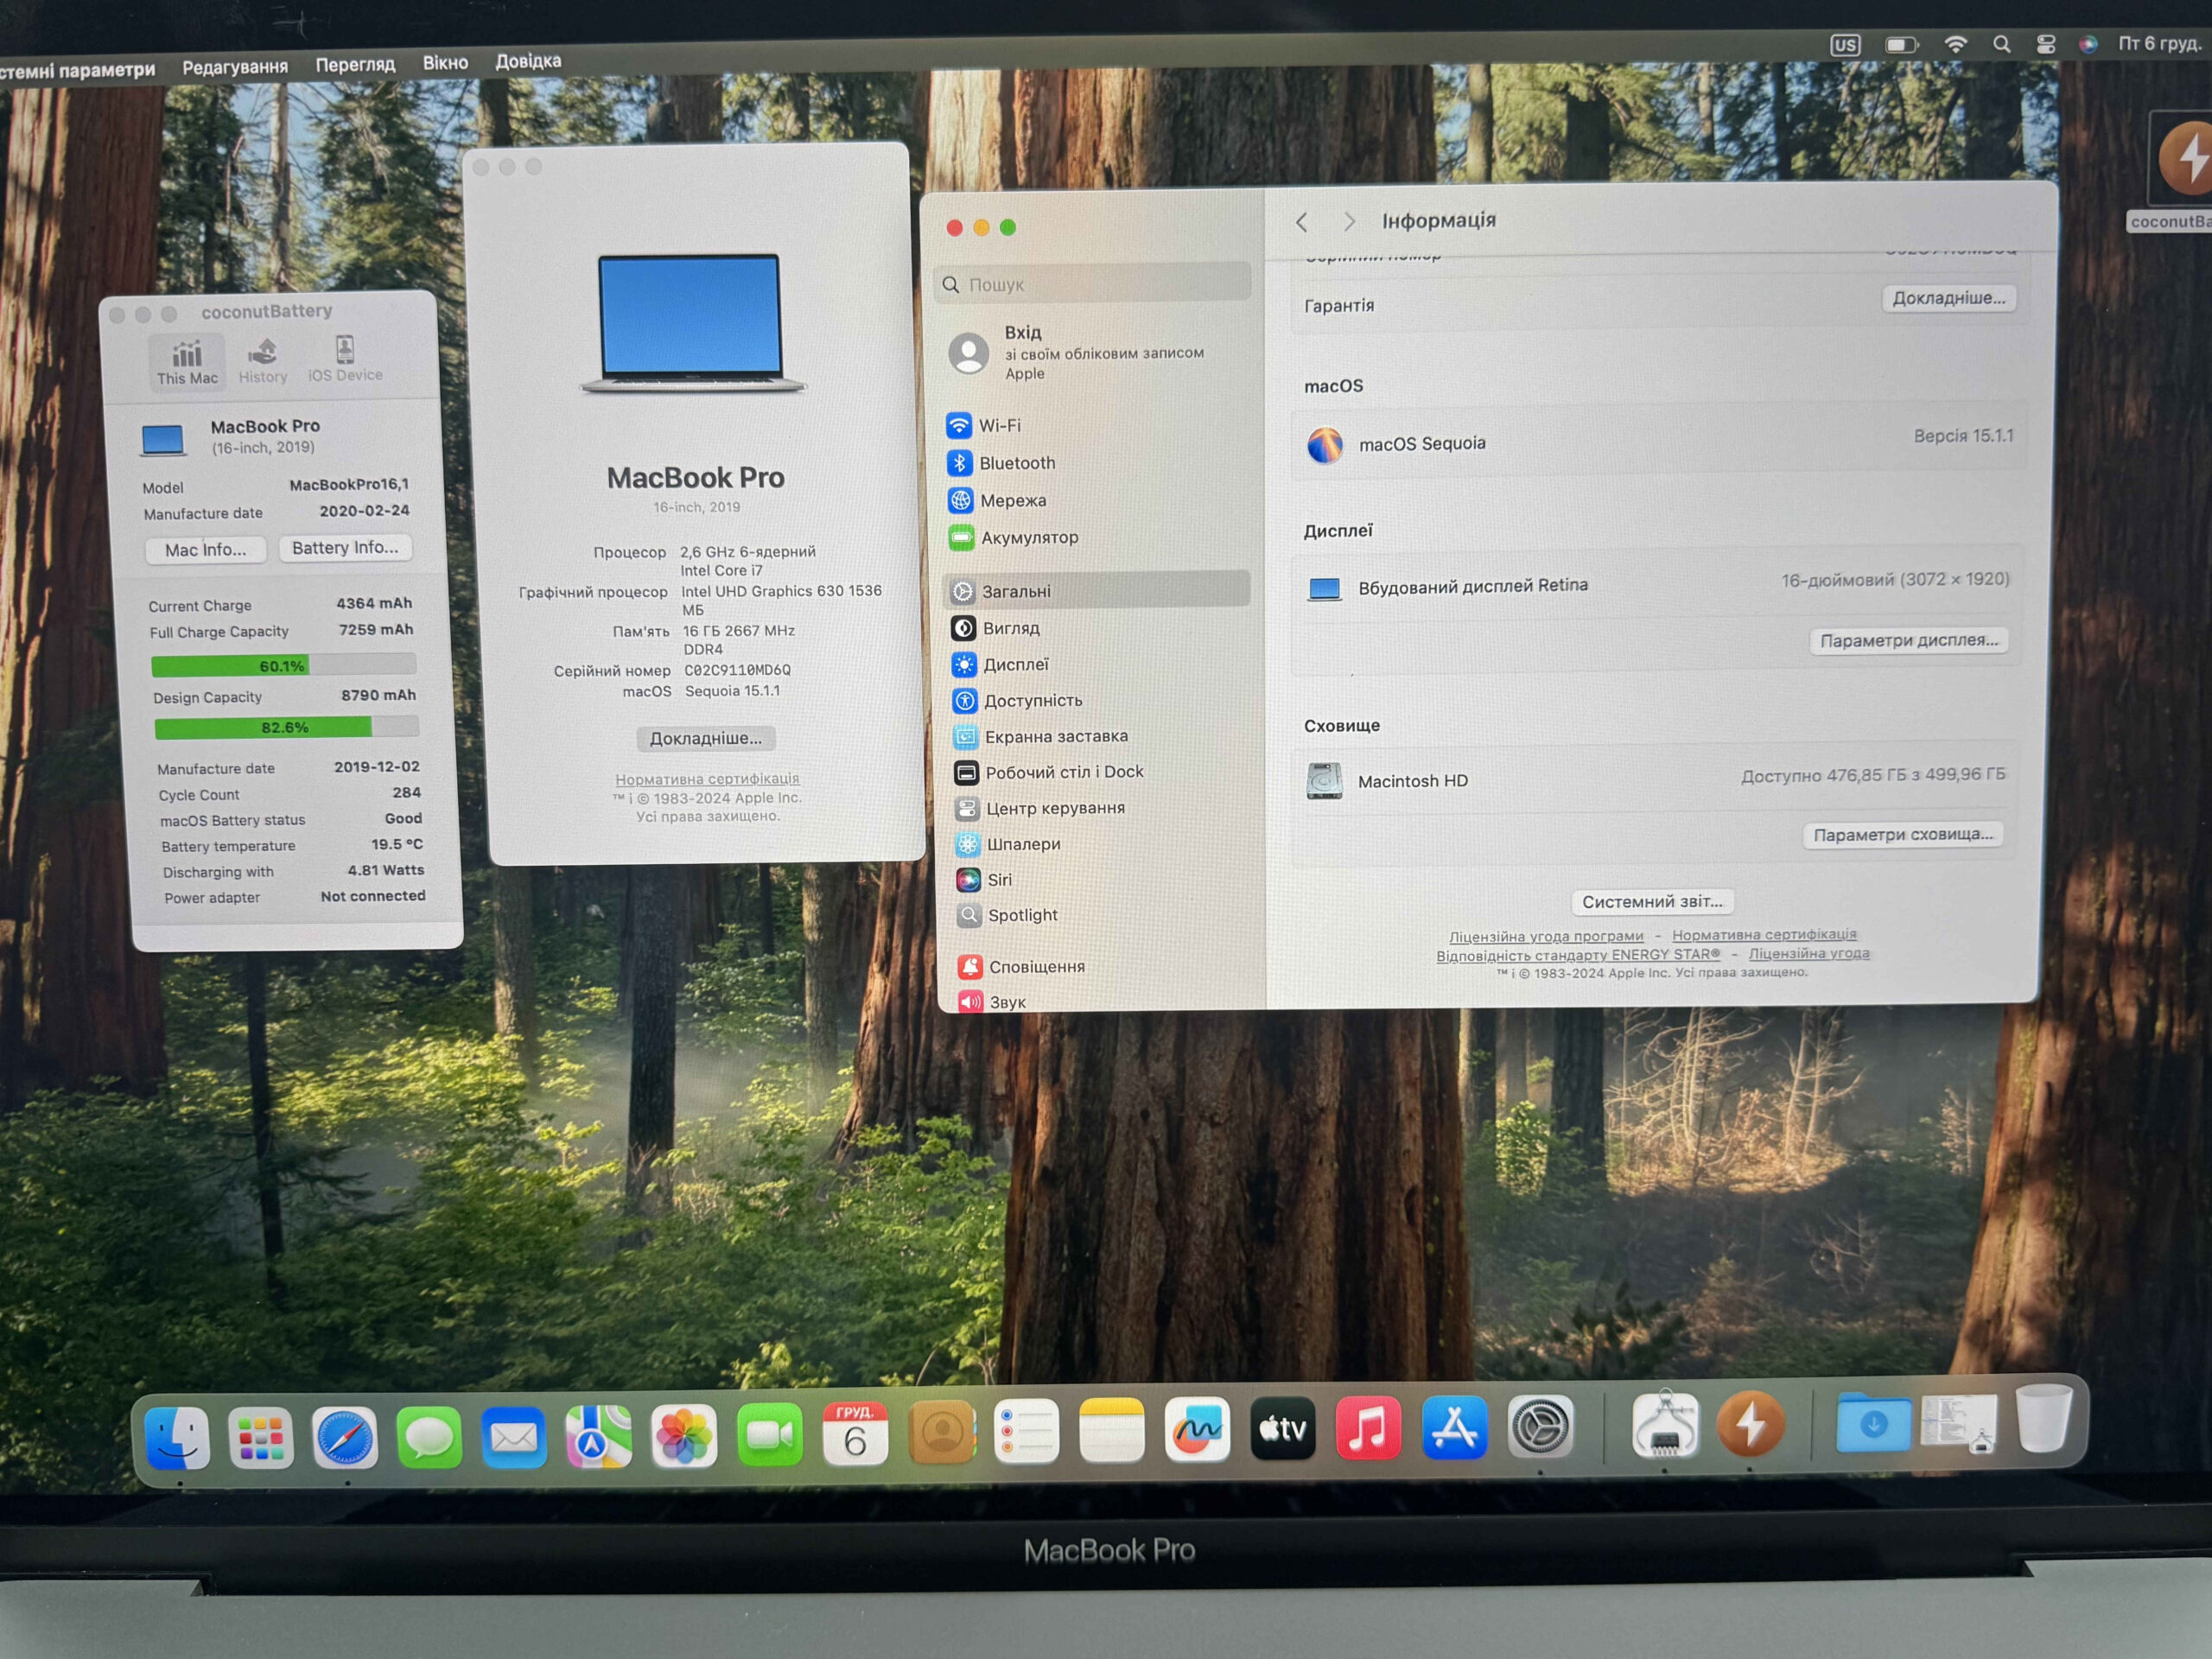Select Siri in Settings sidebar
2212x1659 pixels.
[x=1099, y=879]
